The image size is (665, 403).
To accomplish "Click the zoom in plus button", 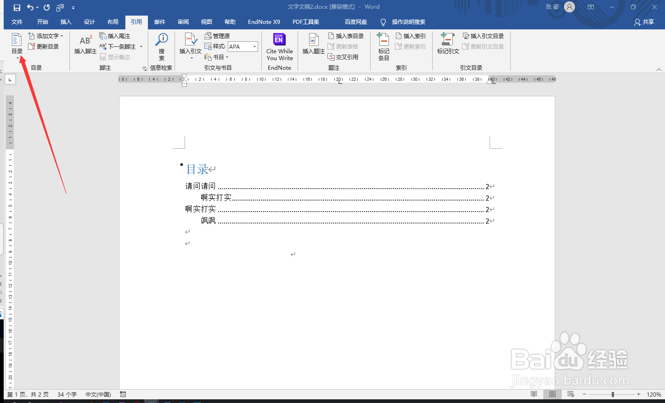I will click(638, 394).
